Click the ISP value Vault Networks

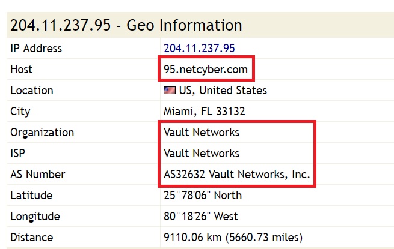click(x=202, y=154)
